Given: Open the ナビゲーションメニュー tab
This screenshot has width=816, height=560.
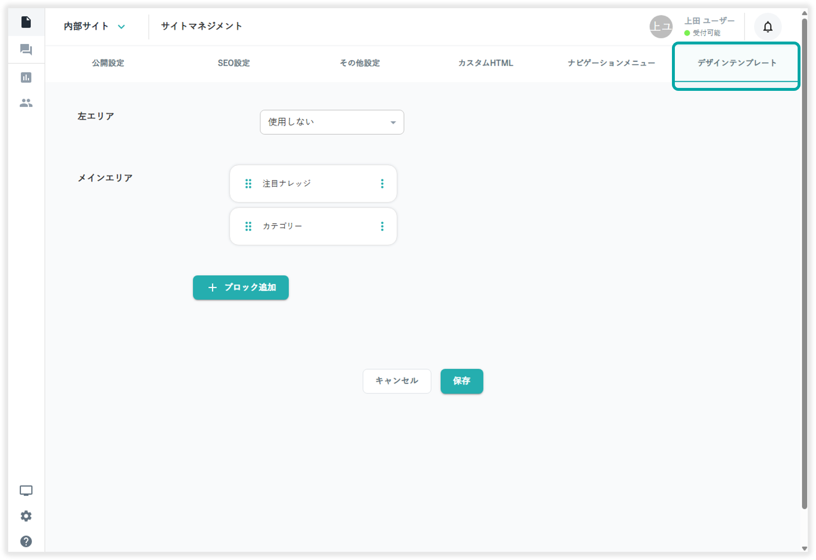Looking at the screenshot, I should 611,63.
